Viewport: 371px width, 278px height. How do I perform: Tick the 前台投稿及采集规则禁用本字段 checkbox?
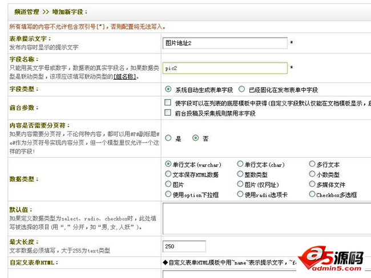[167, 112]
